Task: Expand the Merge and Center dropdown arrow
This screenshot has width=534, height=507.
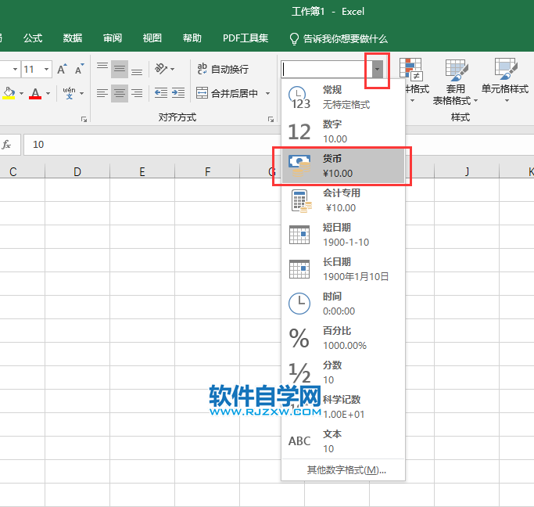Action: pos(267,93)
